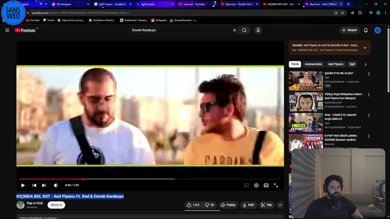This screenshot has height=219, width=390.
Task: Open a new browser tab
Action: point(348,4)
